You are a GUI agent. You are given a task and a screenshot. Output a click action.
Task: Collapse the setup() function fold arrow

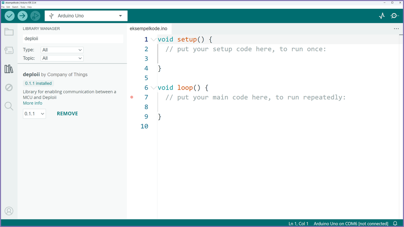point(153,39)
